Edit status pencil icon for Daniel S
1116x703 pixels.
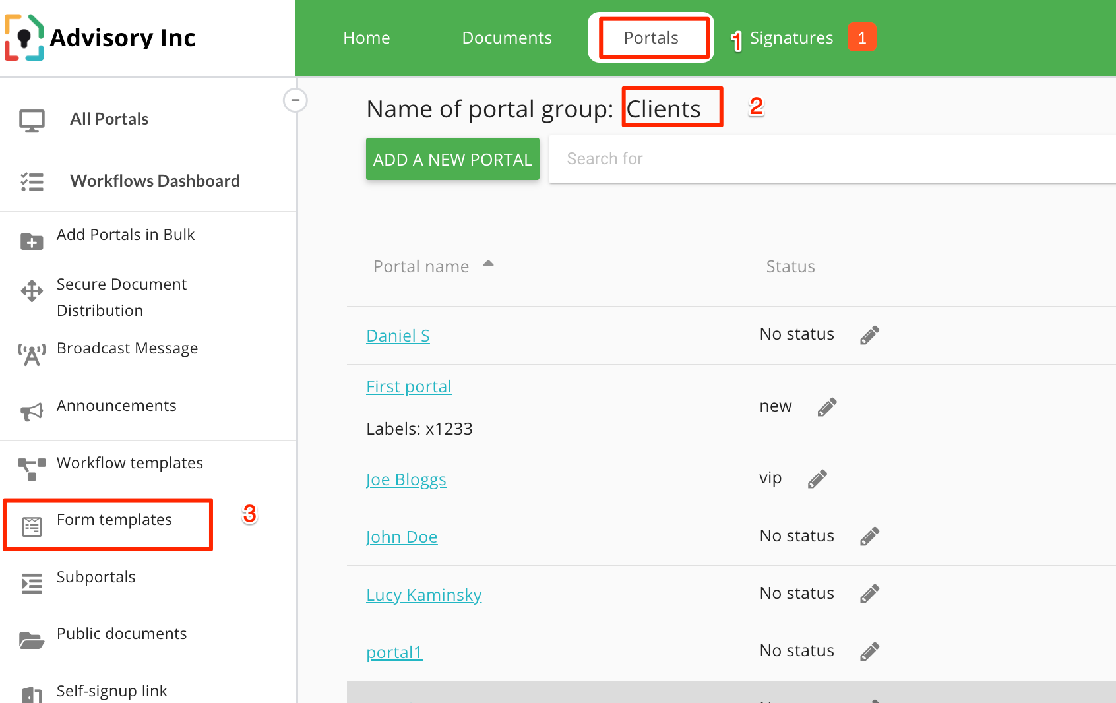click(869, 336)
